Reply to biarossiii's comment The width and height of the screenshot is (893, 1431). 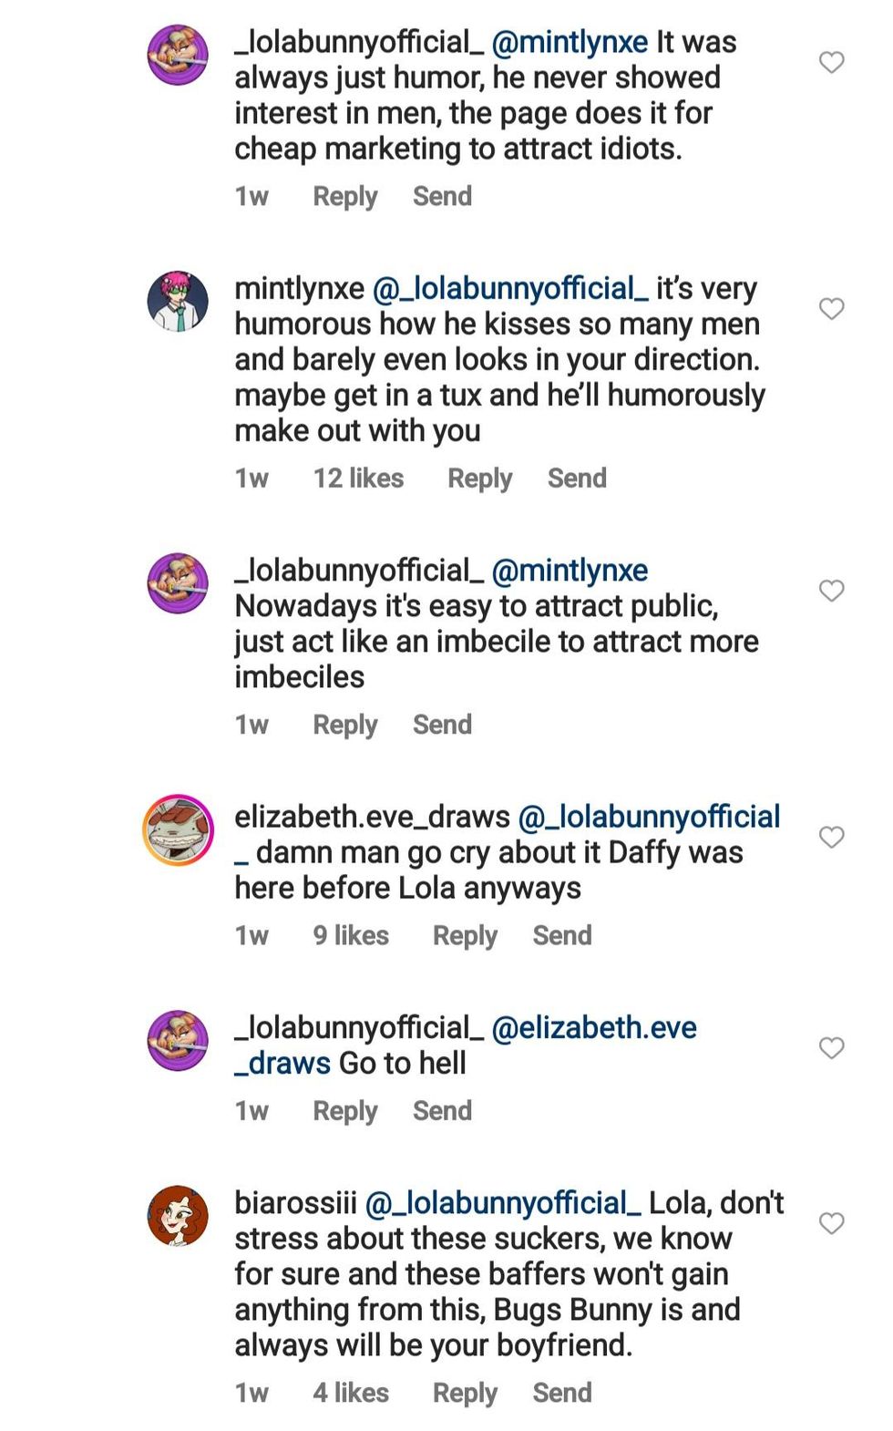465,1393
